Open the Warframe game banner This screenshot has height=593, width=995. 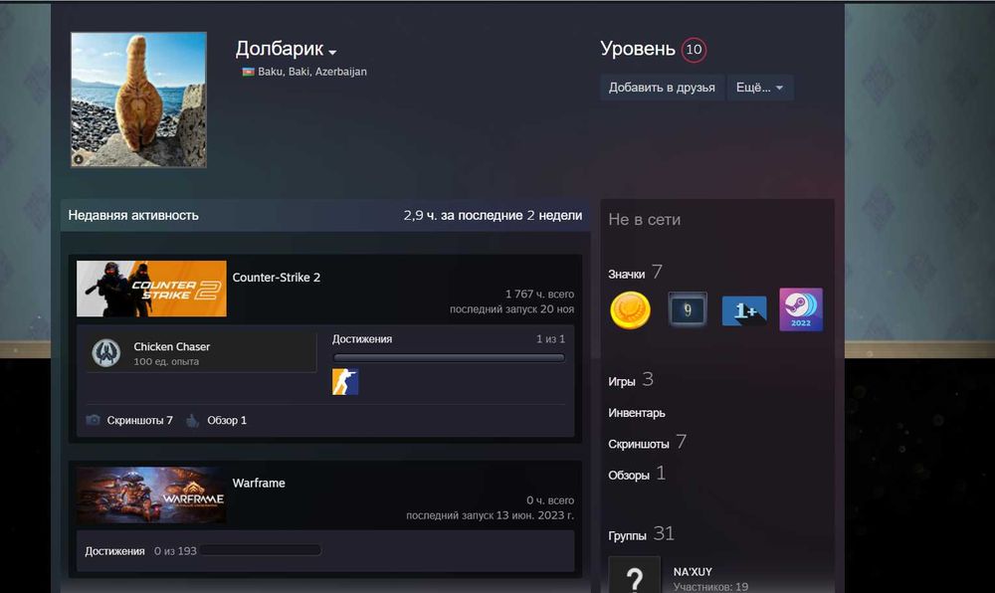[x=151, y=495]
